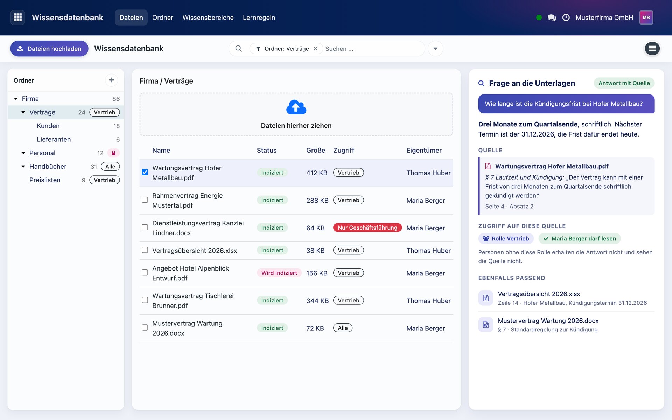
Task: Open the search options dropdown arrow
Action: 435,49
